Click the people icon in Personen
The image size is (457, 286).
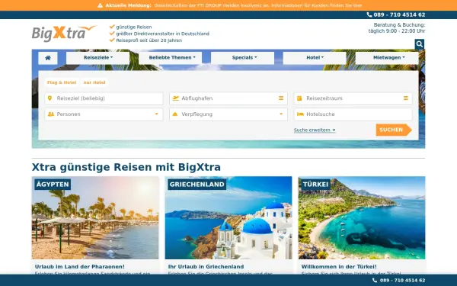pyautogui.click(x=51, y=114)
